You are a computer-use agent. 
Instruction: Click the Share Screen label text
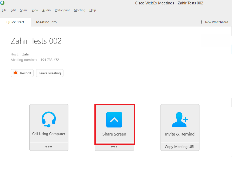(114, 134)
